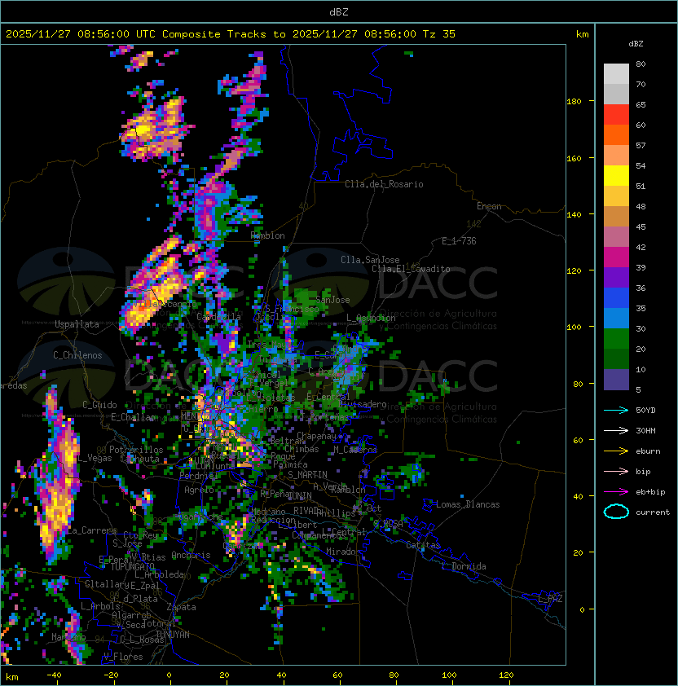Click the yellow eburn arrow in legend
This screenshot has width=678, height=686.
pos(616,451)
